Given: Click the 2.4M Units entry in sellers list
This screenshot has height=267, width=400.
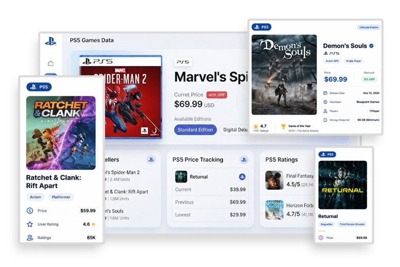Looking at the screenshot, I should 120,179.
